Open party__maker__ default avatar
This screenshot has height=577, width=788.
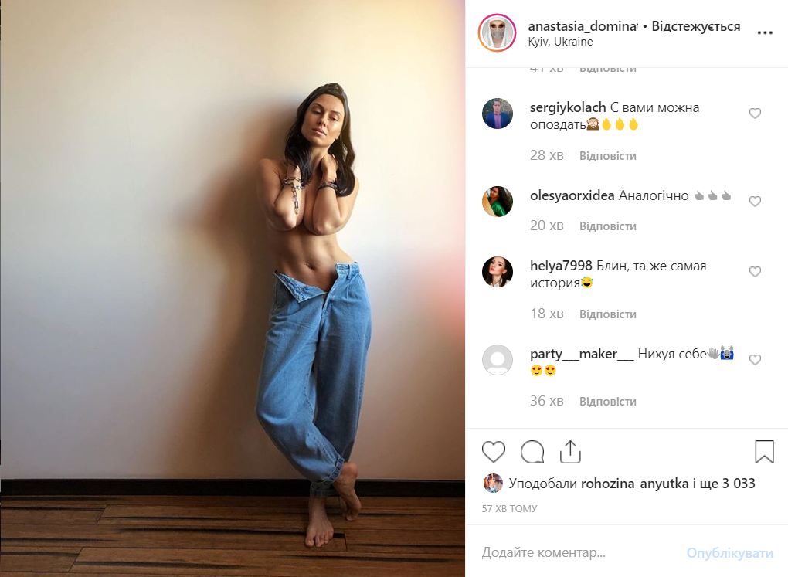[x=498, y=360]
